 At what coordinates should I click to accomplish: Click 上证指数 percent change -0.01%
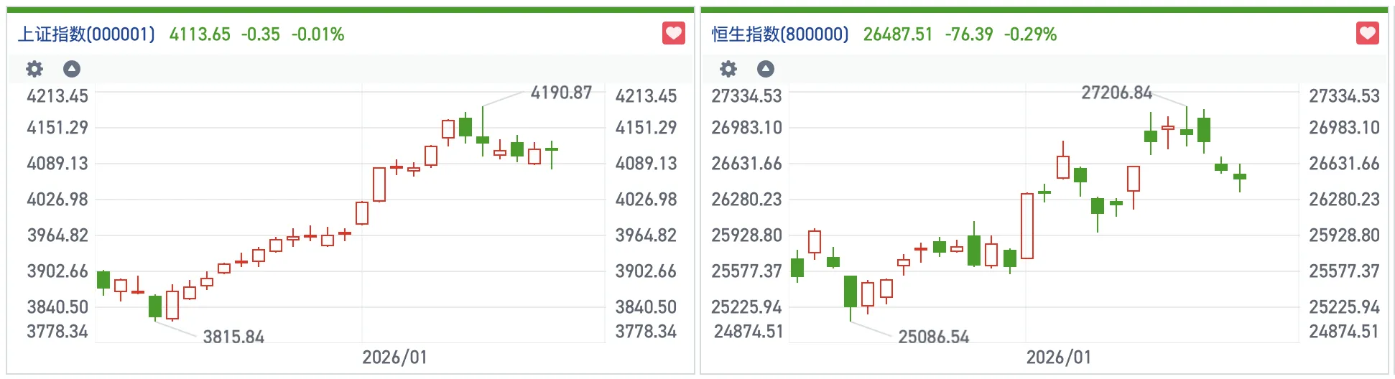coord(318,34)
